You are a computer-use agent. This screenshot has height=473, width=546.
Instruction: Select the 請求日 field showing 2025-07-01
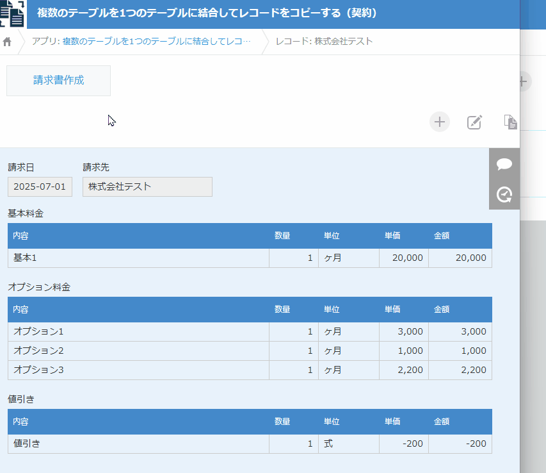click(x=40, y=187)
